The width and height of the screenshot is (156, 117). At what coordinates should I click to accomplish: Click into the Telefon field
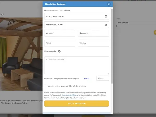(x=93, y=43)
